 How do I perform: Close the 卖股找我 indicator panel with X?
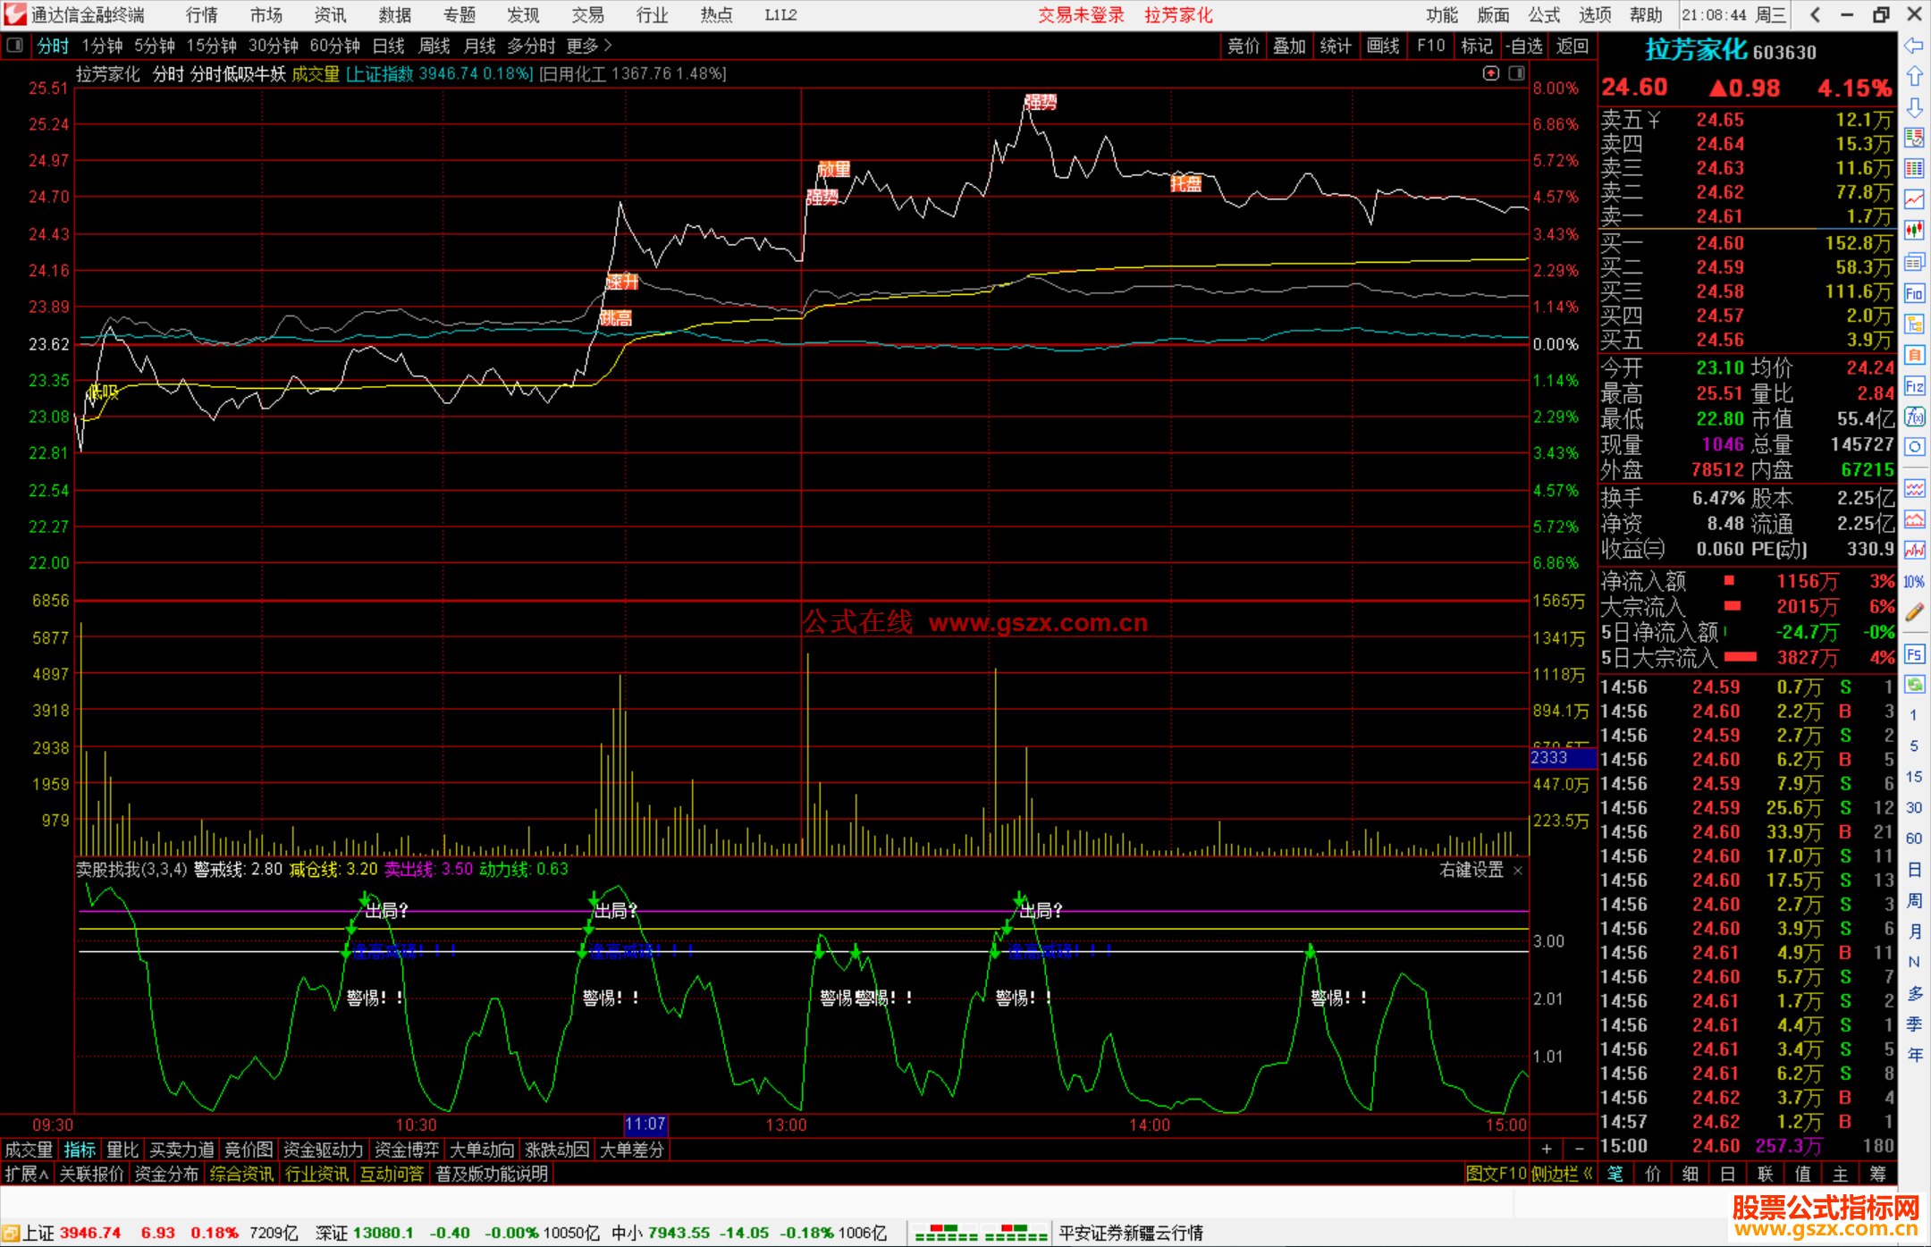(x=1518, y=870)
